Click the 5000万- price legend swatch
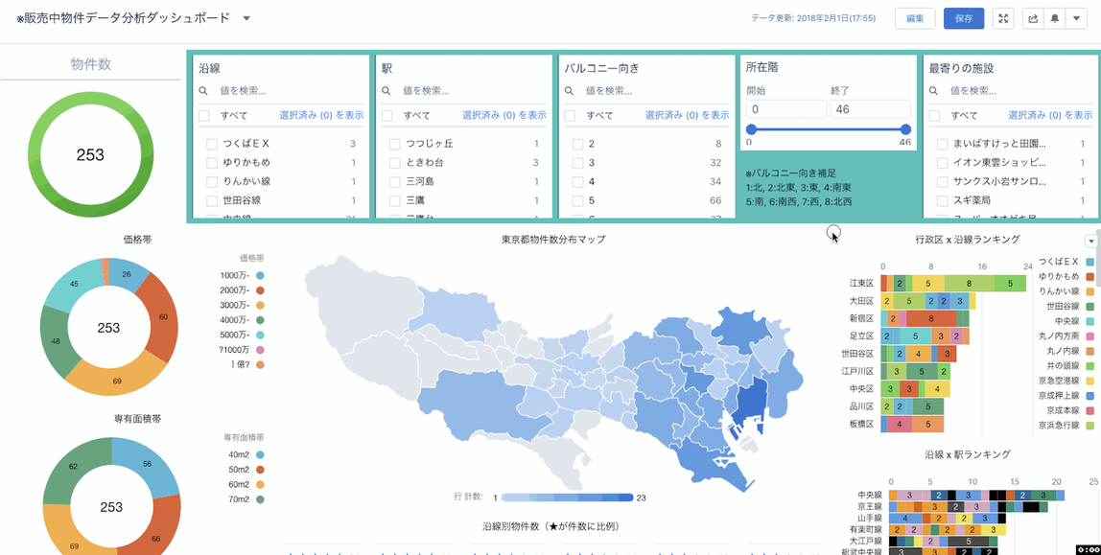This screenshot has width=1101, height=555. pyautogui.click(x=261, y=335)
